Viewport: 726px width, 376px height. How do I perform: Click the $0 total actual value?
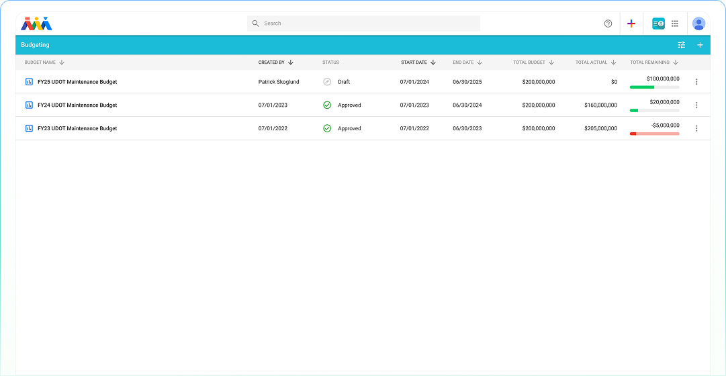tap(614, 82)
